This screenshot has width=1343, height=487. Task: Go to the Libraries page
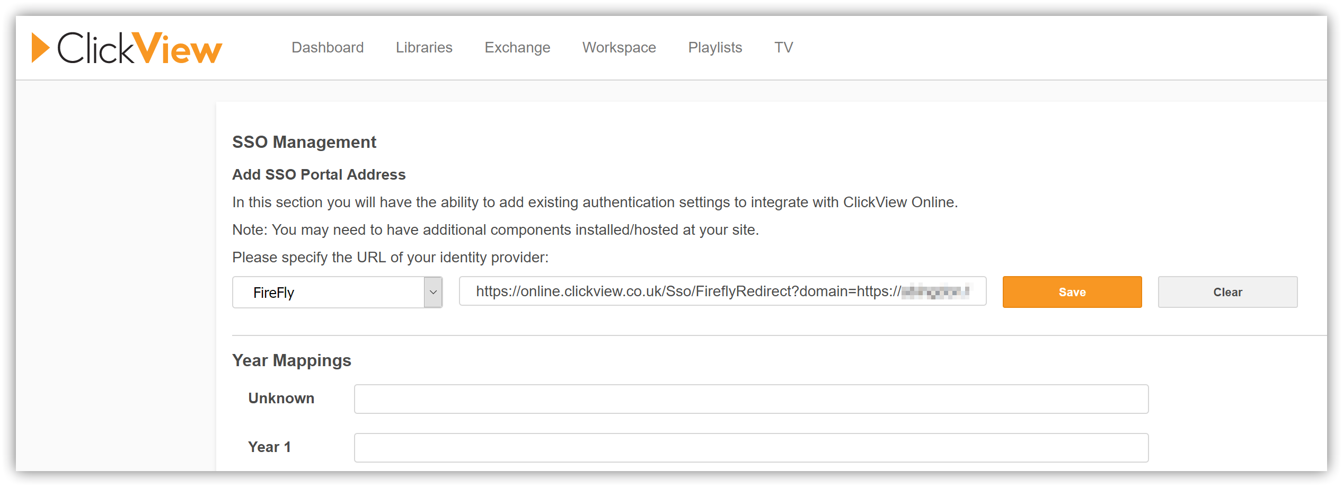(x=424, y=48)
